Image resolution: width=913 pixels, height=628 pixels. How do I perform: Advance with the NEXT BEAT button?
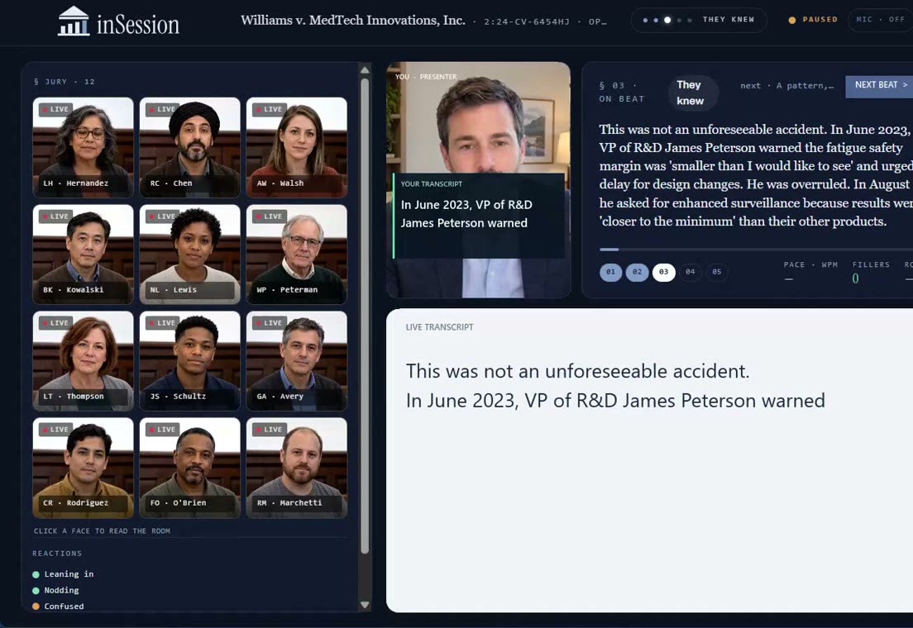tap(879, 86)
